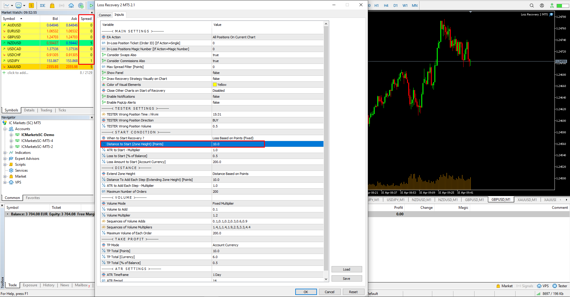Screen dimensions: 570x297
Task: Switch to the Common tab in dialog
Action: (105, 15)
